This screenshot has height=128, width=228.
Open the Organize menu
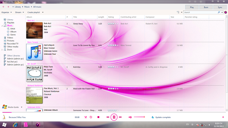coord(7,12)
